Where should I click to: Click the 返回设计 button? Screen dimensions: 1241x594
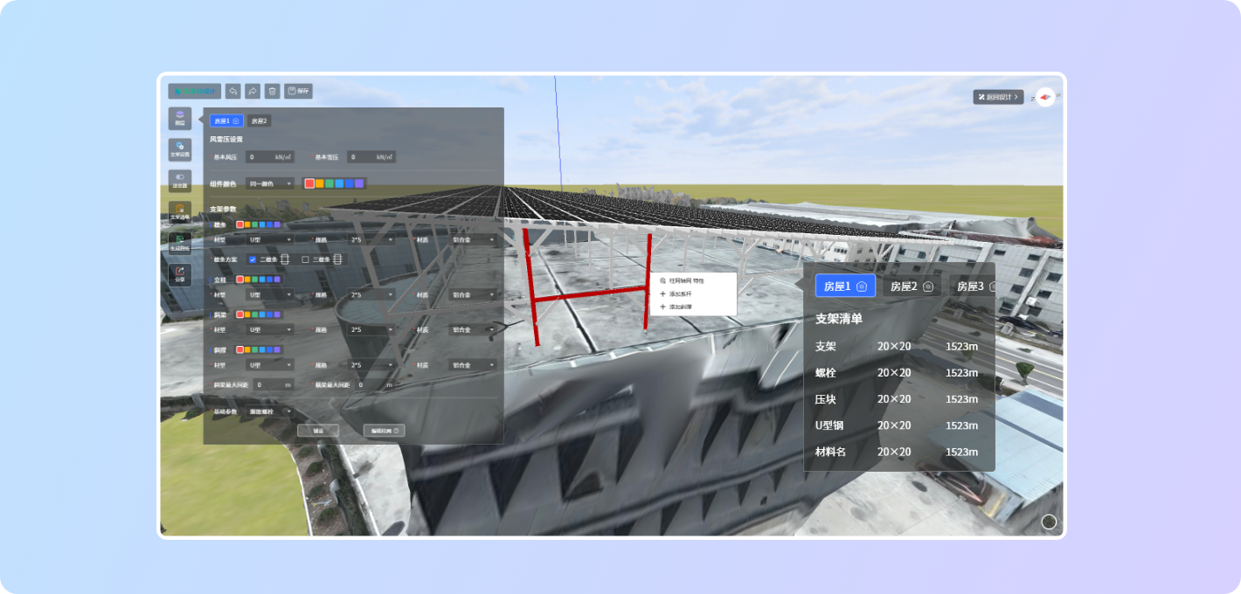pyautogui.click(x=998, y=97)
